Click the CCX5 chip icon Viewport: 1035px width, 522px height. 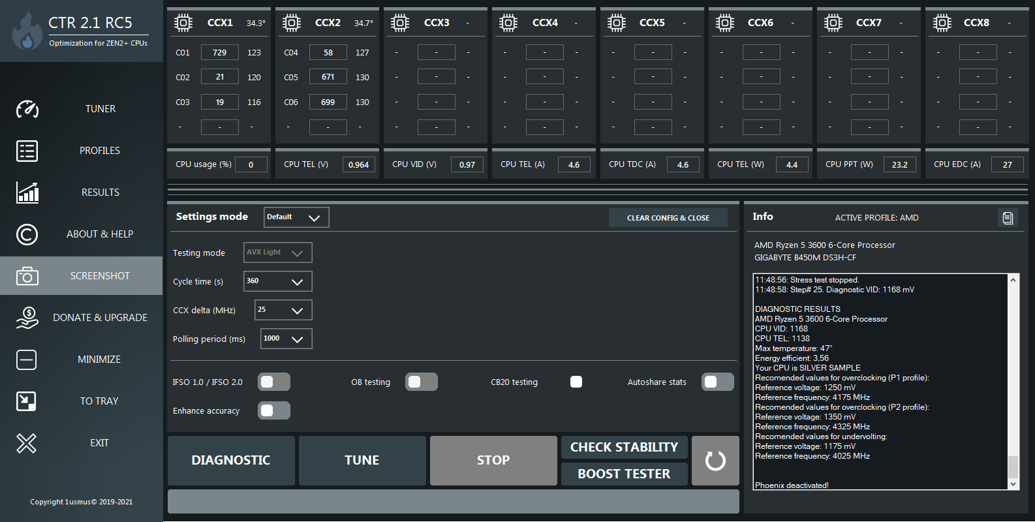point(617,23)
